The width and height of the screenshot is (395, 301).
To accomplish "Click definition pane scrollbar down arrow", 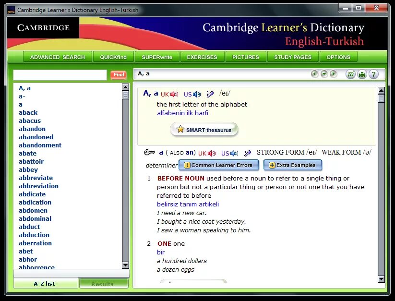I will click(382, 279).
